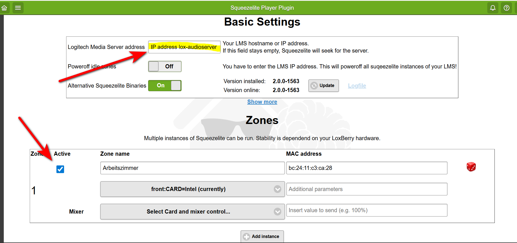Go to the LoxBerry home page icon

(x=4, y=8)
